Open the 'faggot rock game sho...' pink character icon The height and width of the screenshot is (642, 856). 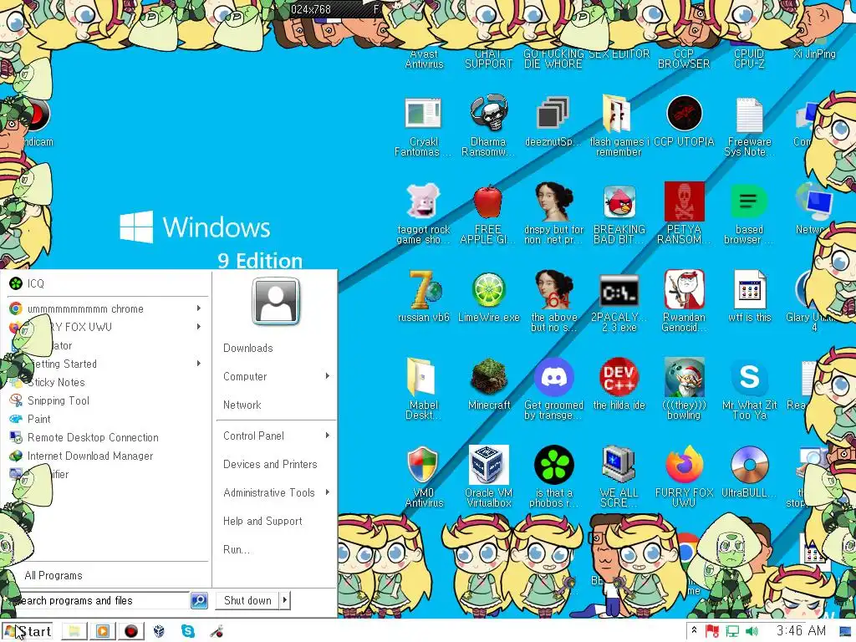423,201
